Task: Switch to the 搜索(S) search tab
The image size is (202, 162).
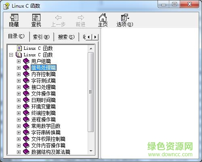Action: coord(66,37)
